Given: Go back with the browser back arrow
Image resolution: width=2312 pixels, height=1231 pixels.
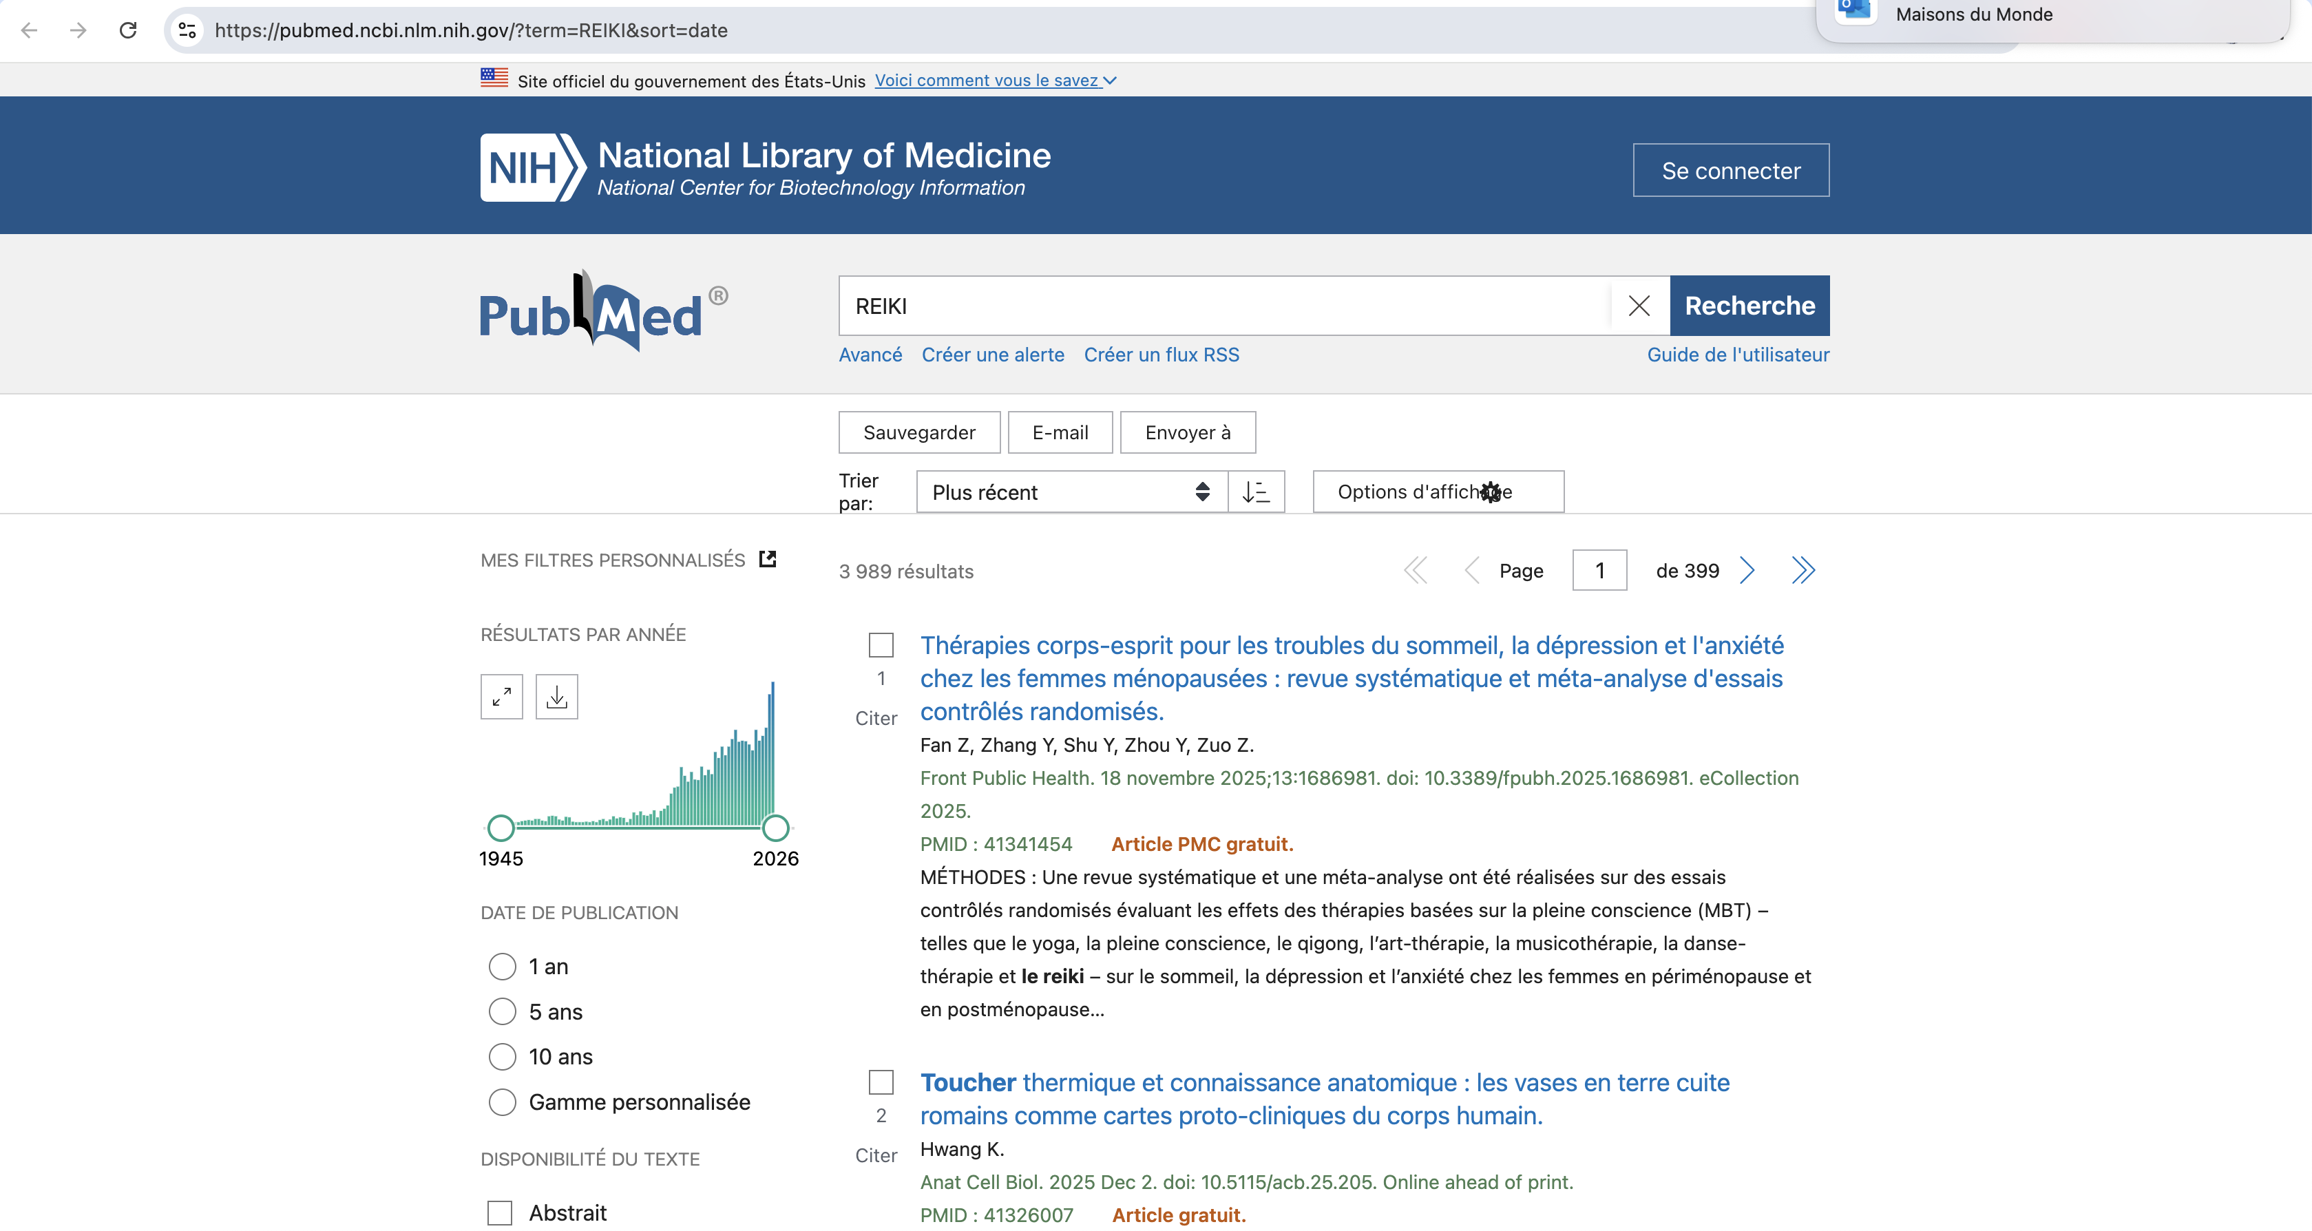Looking at the screenshot, I should tap(30, 30).
